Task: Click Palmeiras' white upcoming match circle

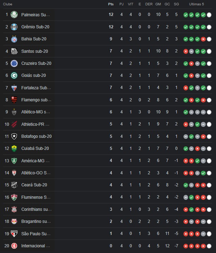Action: (x=209, y=15)
